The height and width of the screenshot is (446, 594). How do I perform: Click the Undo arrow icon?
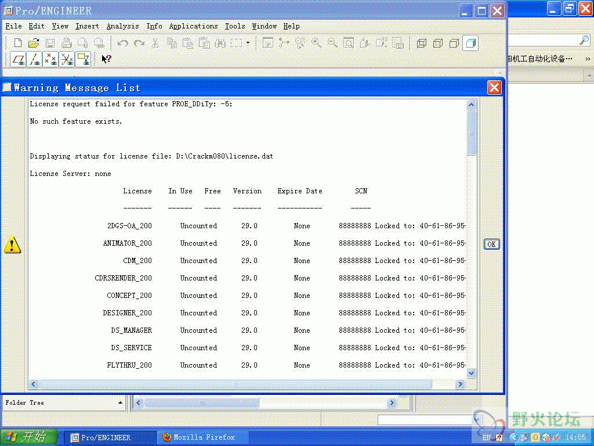pyautogui.click(x=122, y=43)
